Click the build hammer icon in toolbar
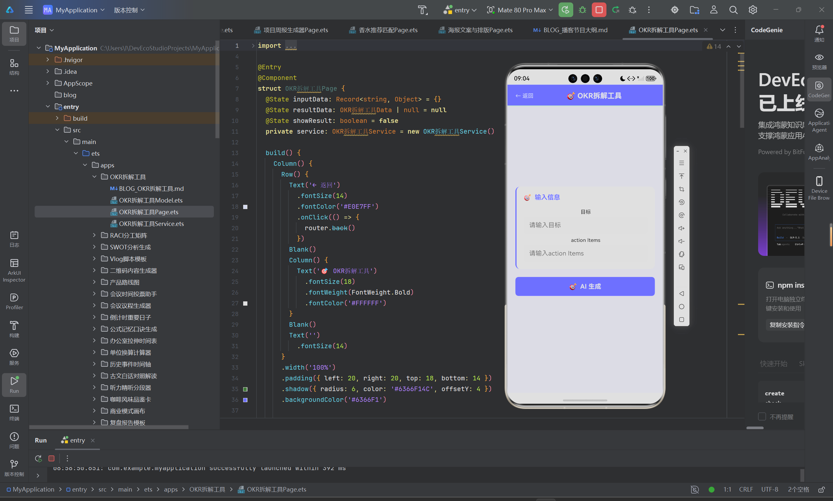Screen dimensions: 833x501 (x=423, y=10)
